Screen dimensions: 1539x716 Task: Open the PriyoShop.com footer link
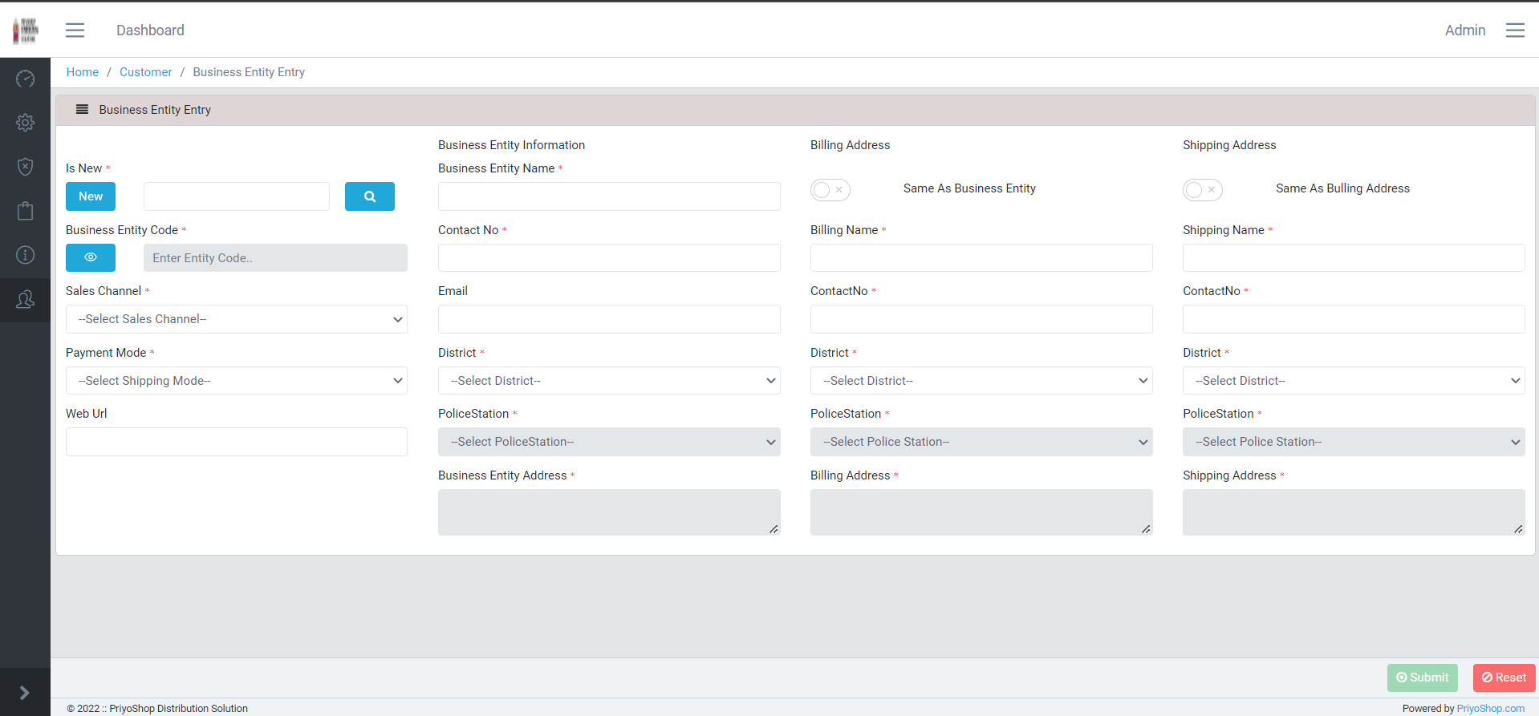[1491, 709]
